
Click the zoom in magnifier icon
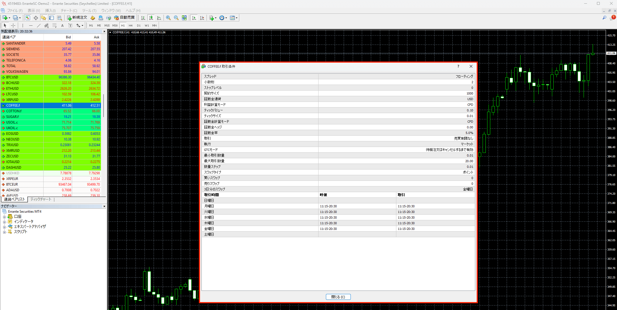[168, 18]
